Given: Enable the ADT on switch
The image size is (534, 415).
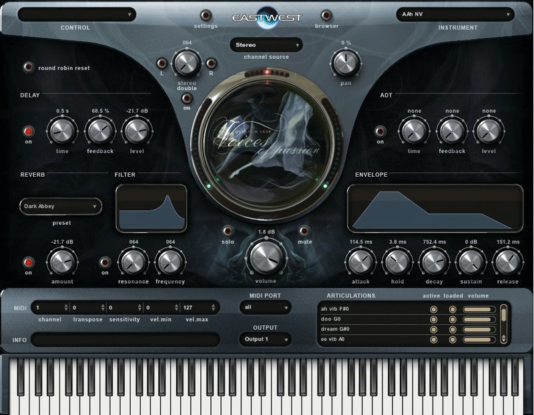Looking at the screenshot, I should [380, 131].
